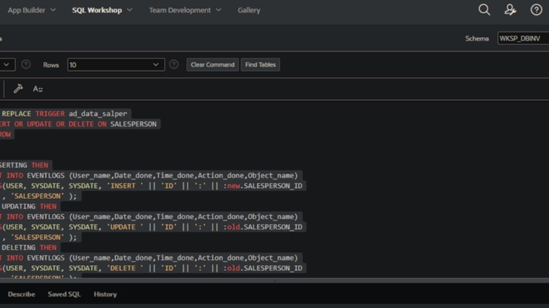The image size is (549, 308).
Task: Click the word 'SALESPERSON' on the ON line
Action: [x=133, y=124]
